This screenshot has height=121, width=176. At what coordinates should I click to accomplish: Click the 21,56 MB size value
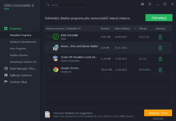[x=106, y=59]
